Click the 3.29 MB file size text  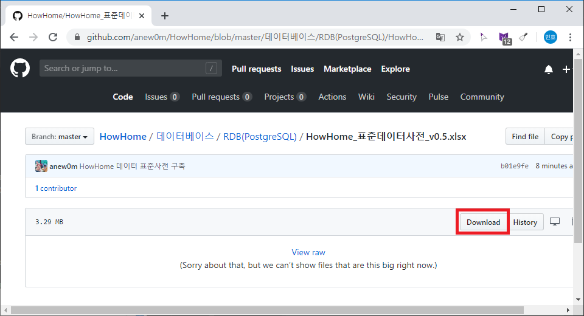coord(49,222)
